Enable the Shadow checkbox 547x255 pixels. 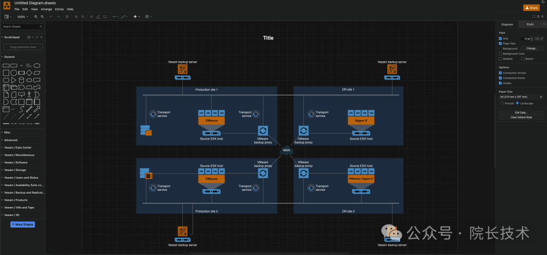coord(500,59)
